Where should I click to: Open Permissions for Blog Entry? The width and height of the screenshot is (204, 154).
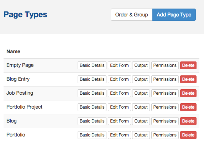[165, 79]
